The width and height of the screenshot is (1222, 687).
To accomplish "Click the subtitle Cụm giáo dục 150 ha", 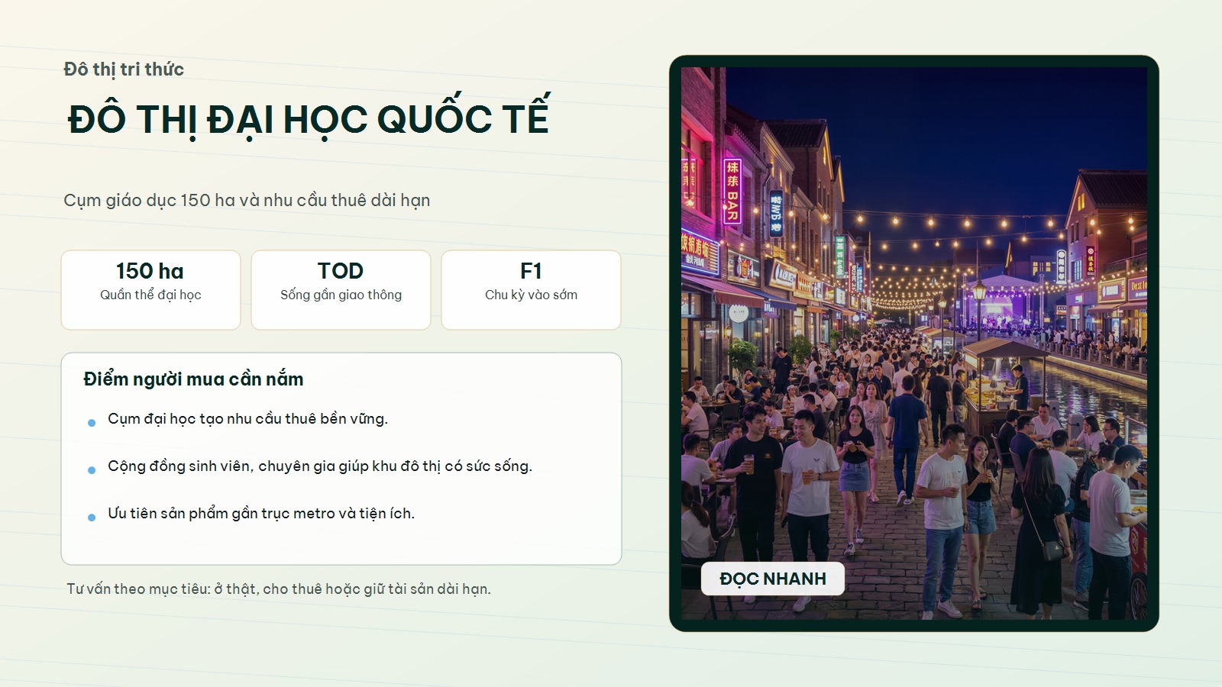I will tap(247, 200).
